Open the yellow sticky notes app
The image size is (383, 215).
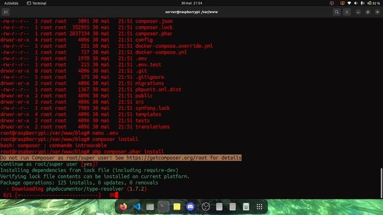pyautogui.click(x=177, y=207)
